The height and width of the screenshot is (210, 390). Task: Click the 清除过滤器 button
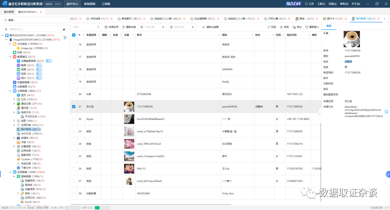(211, 27)
